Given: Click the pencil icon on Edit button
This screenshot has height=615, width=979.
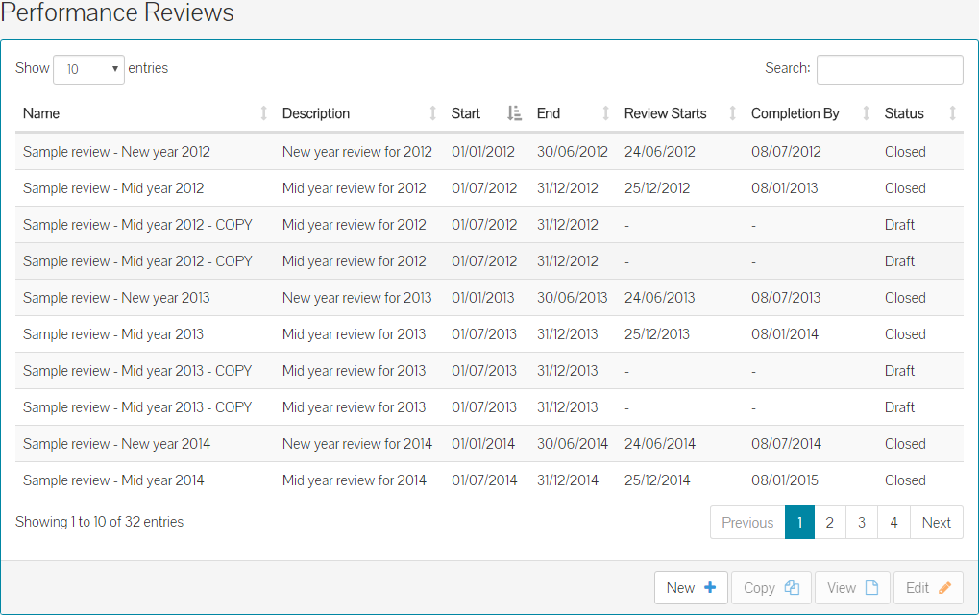Looking at the screenshot, I should 944,587.
